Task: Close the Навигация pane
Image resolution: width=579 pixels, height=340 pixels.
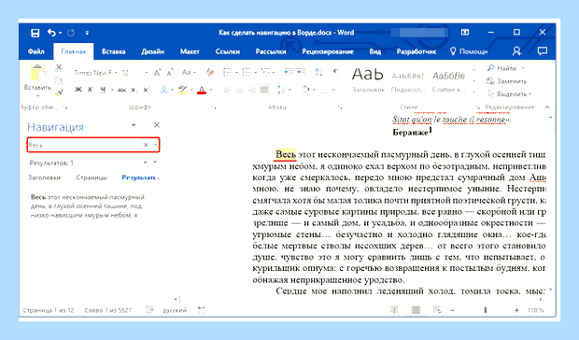Action: point(157,125)
